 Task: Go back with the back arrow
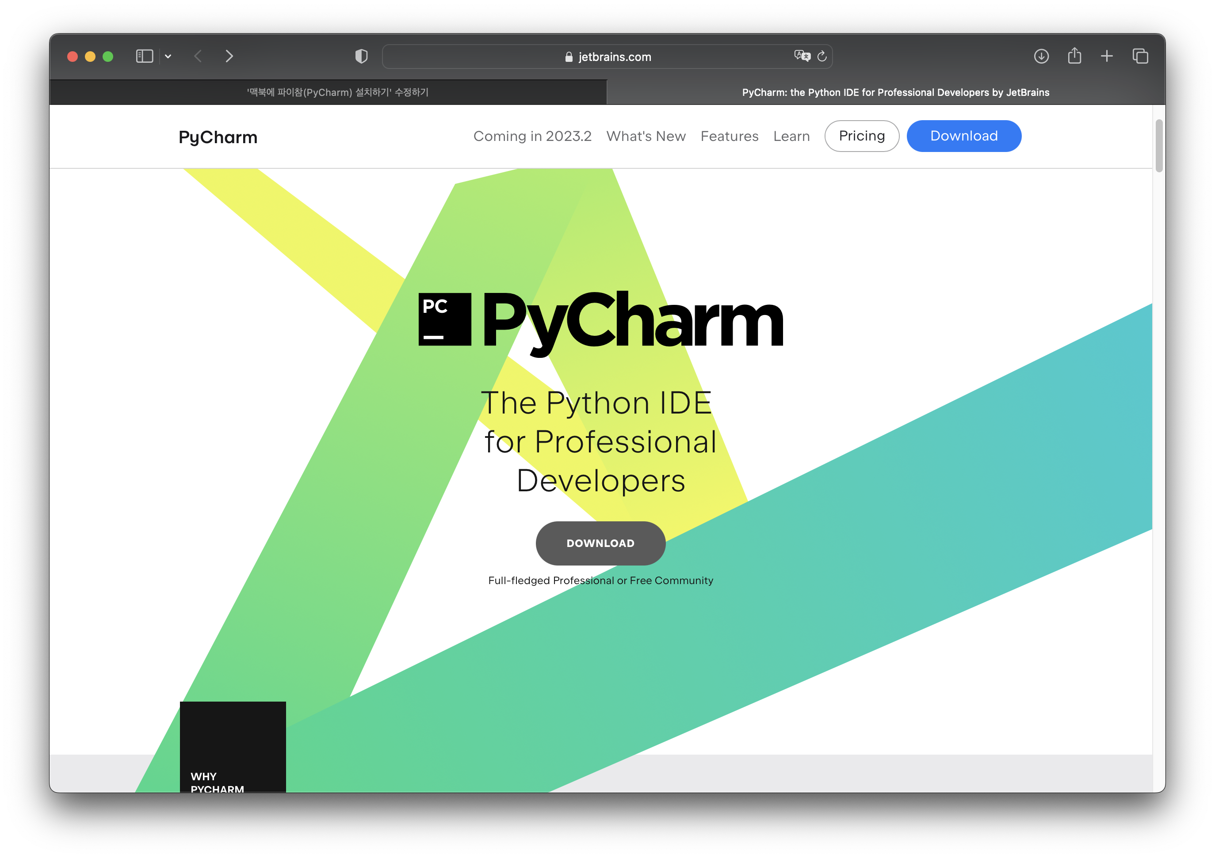point(198,56)
